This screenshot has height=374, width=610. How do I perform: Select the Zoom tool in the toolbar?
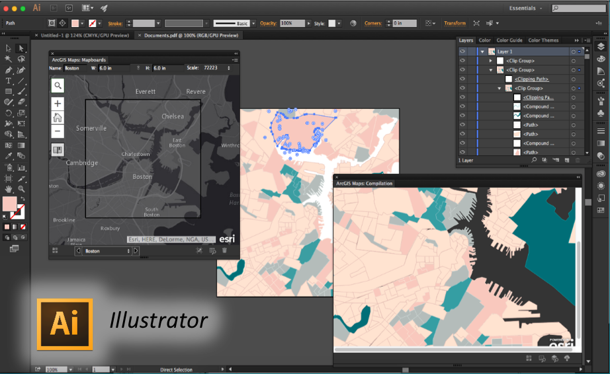tap(21, 189)
